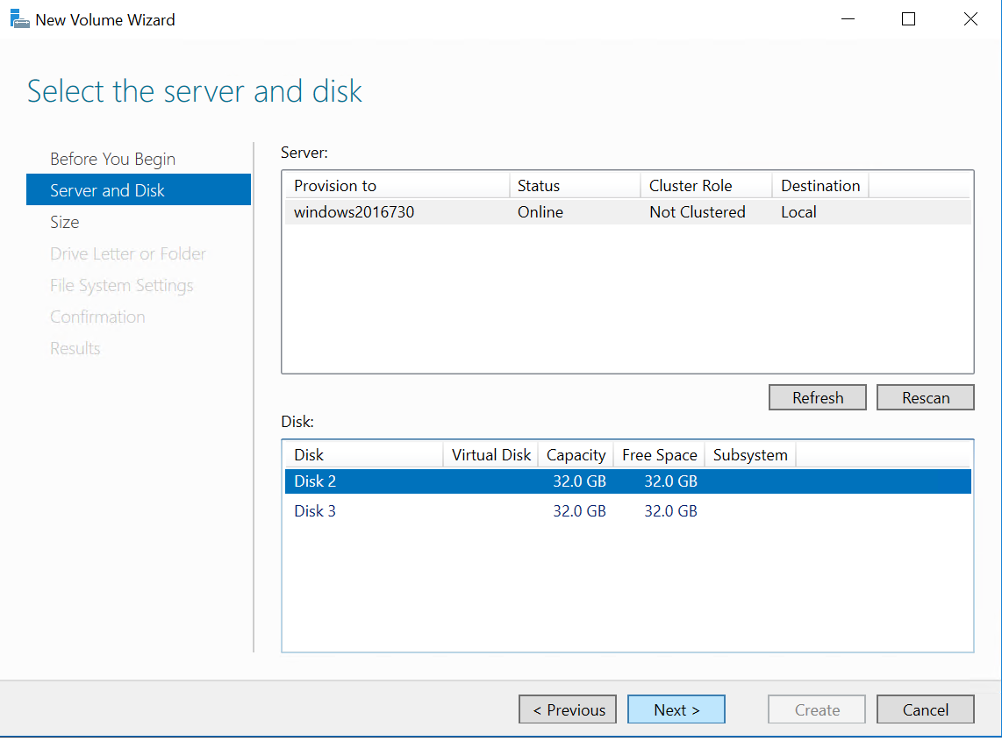
Task: Go back with the Previous button
Action: [x=567, y=709]
